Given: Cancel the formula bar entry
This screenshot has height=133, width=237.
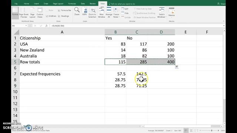Looking at the screenshot, I should tap(35, 26).
